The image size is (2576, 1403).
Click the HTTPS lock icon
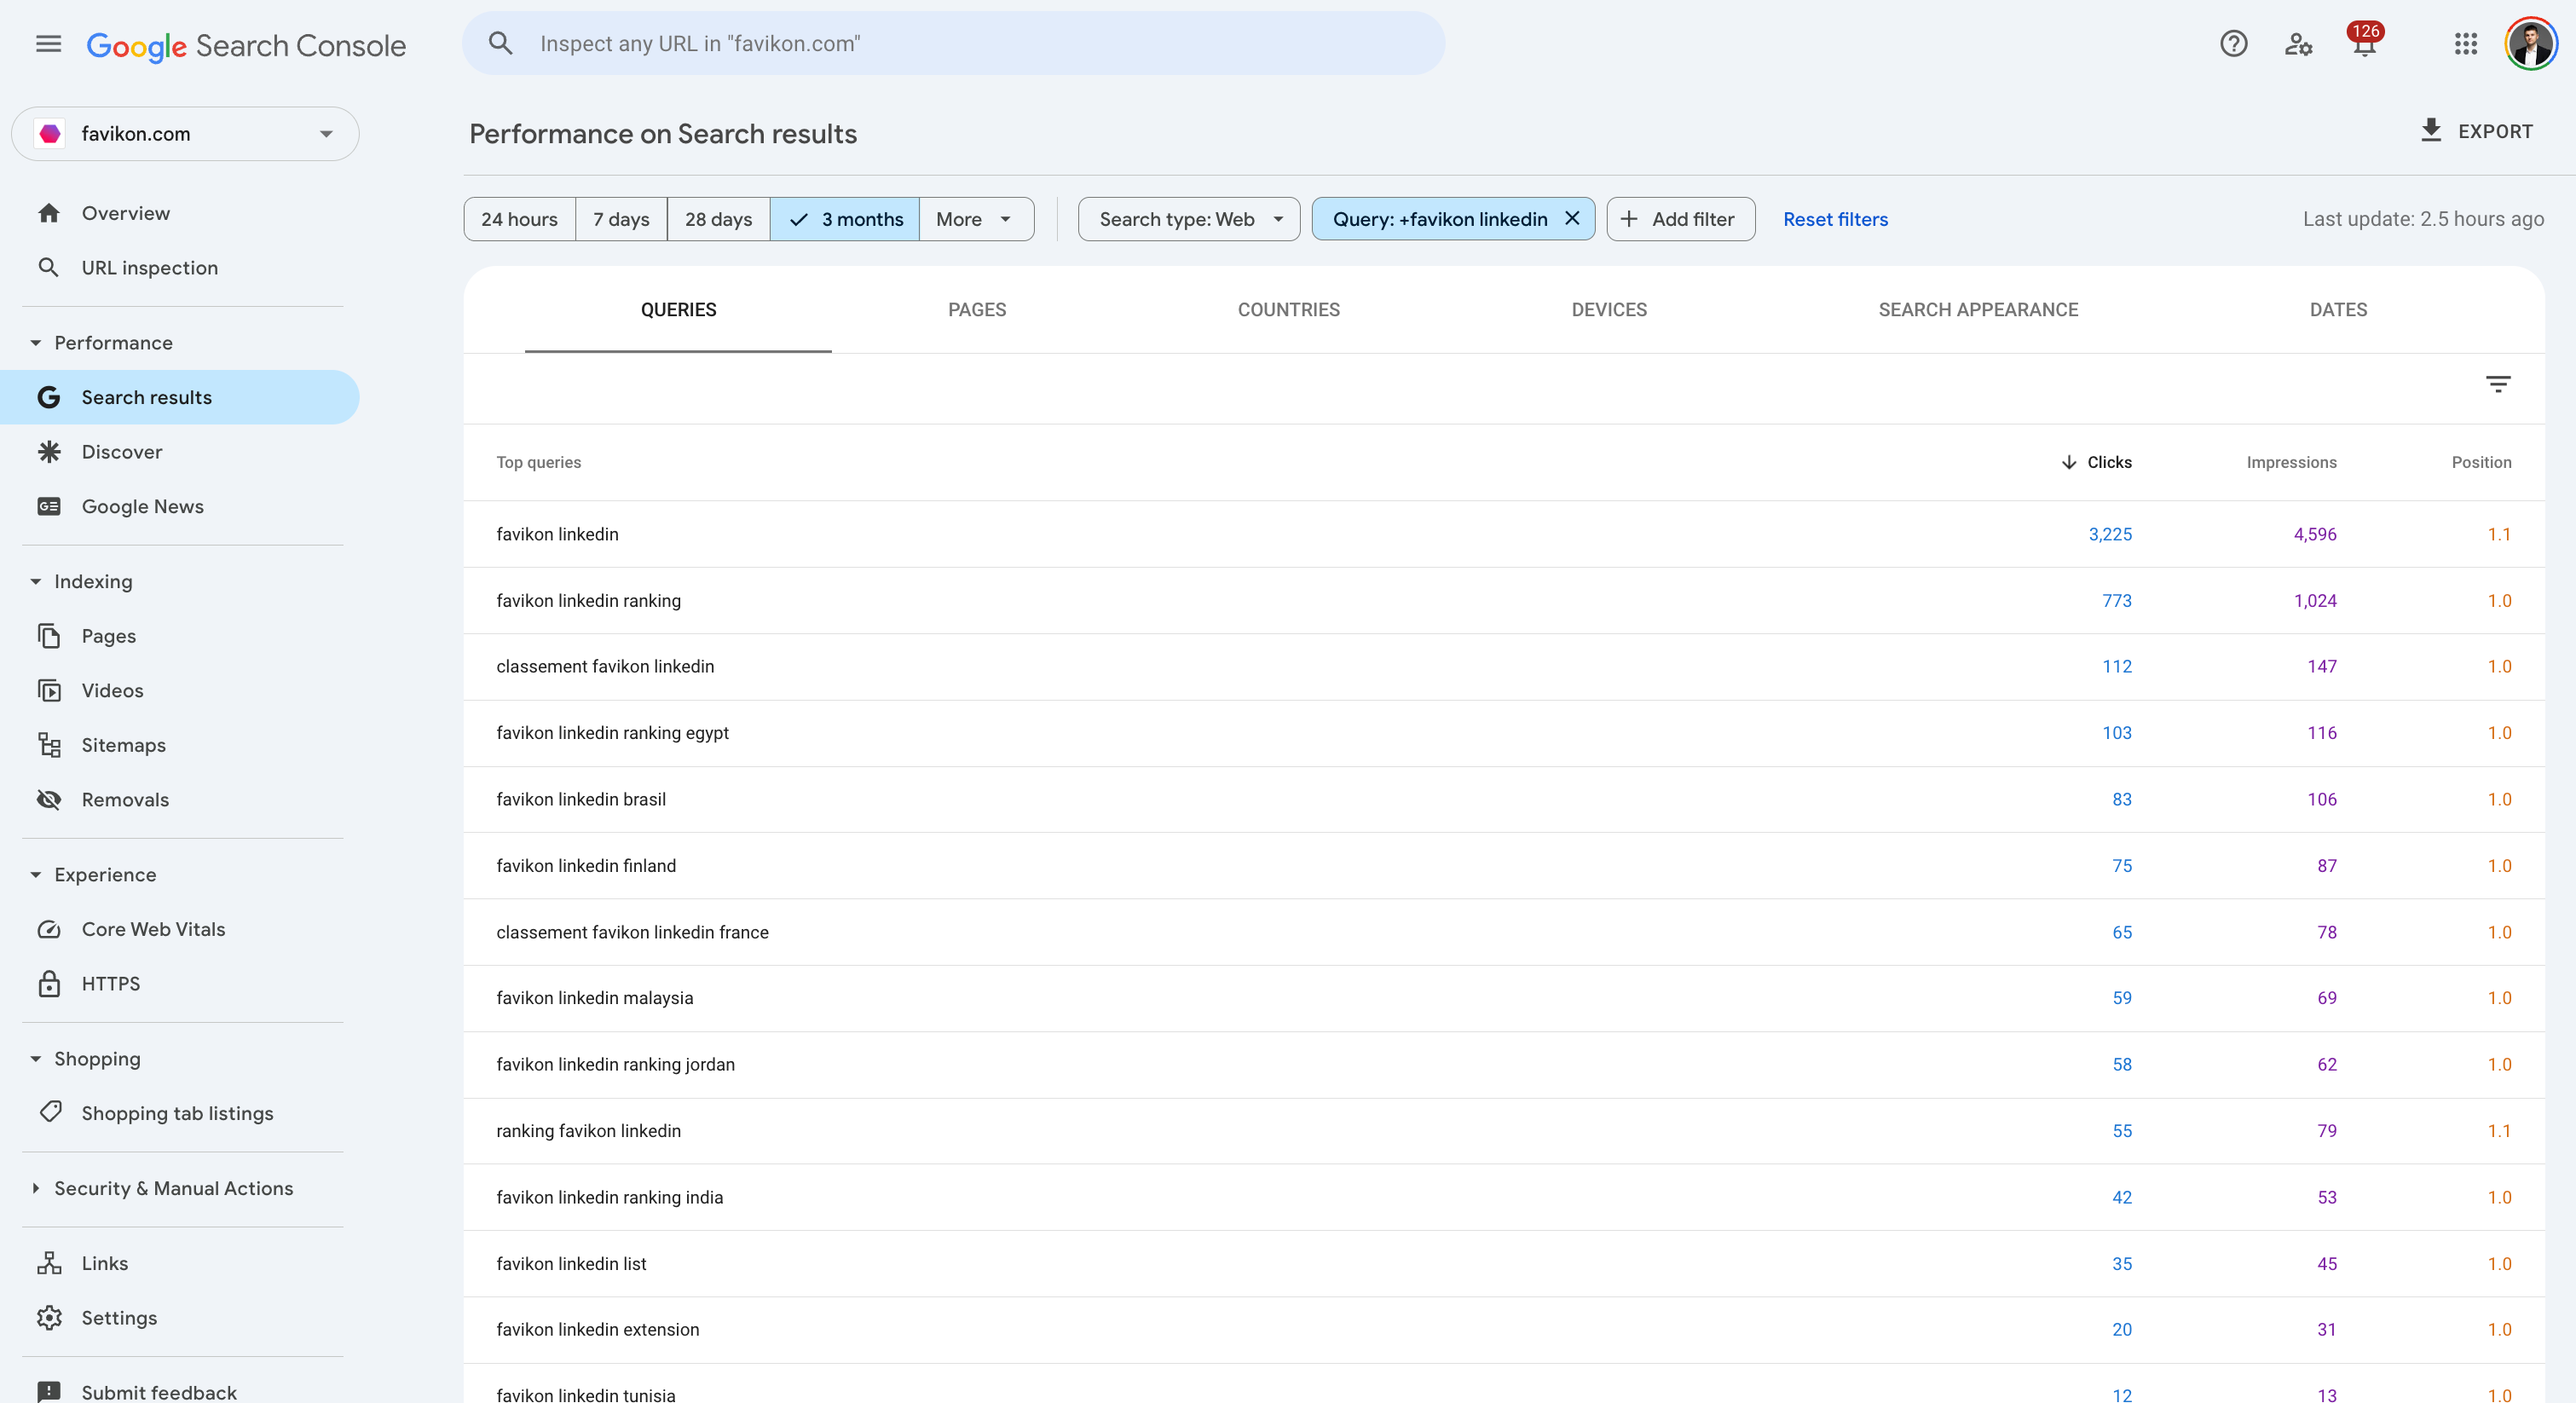coord(49,984)
